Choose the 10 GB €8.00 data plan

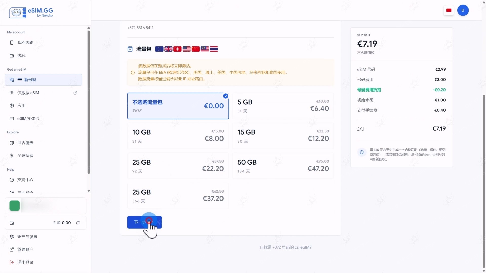point(178,136)
